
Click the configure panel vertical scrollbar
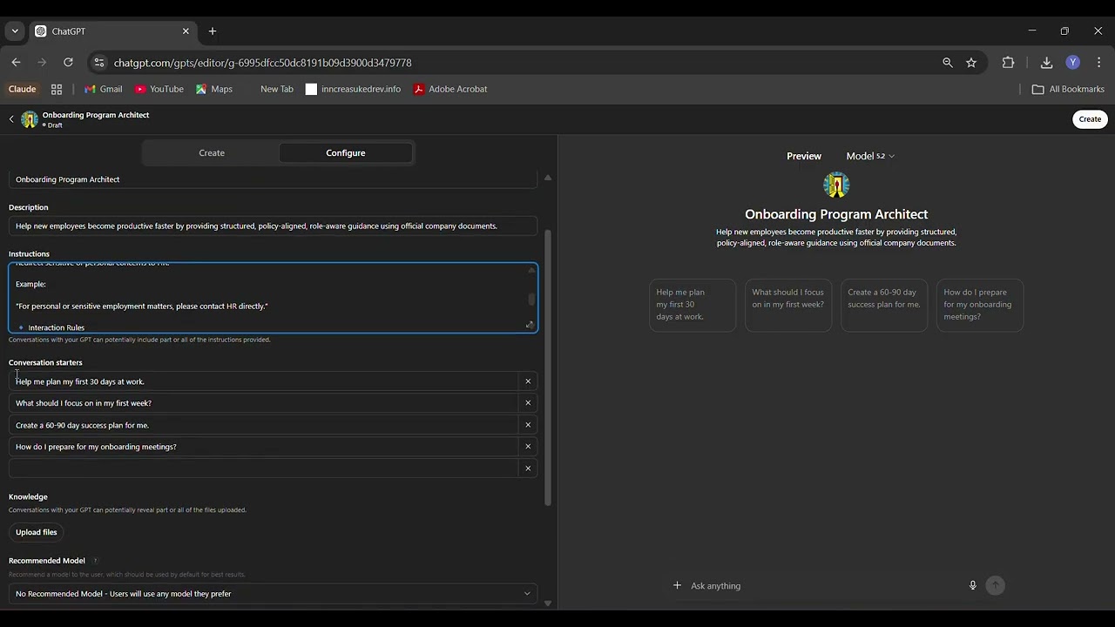click(x=548, y=366)
